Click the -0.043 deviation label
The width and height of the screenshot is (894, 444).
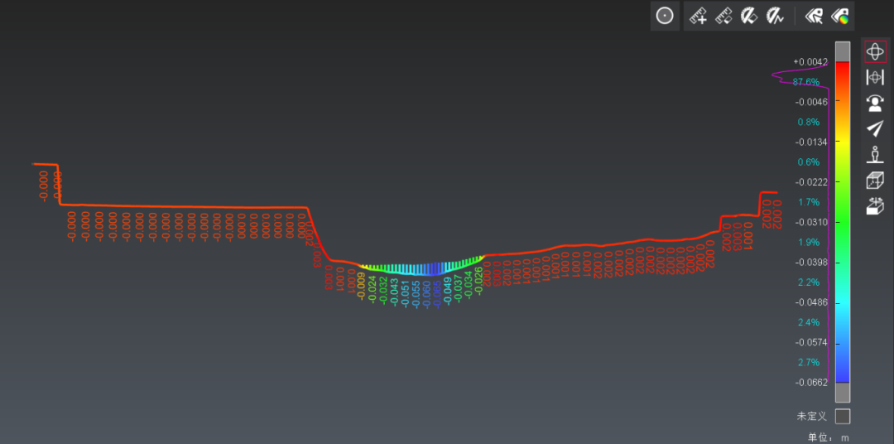pyautogui.click(x=395, y=291)
